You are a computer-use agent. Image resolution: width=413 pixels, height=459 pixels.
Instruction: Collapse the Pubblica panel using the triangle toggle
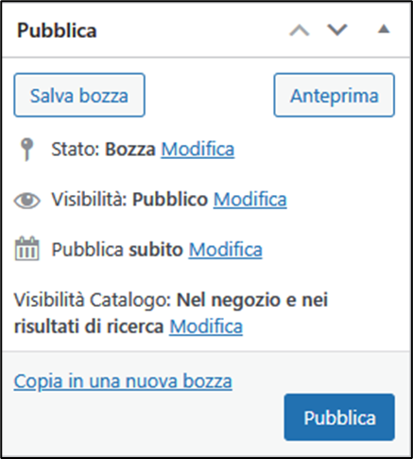[x=384, y=29]
